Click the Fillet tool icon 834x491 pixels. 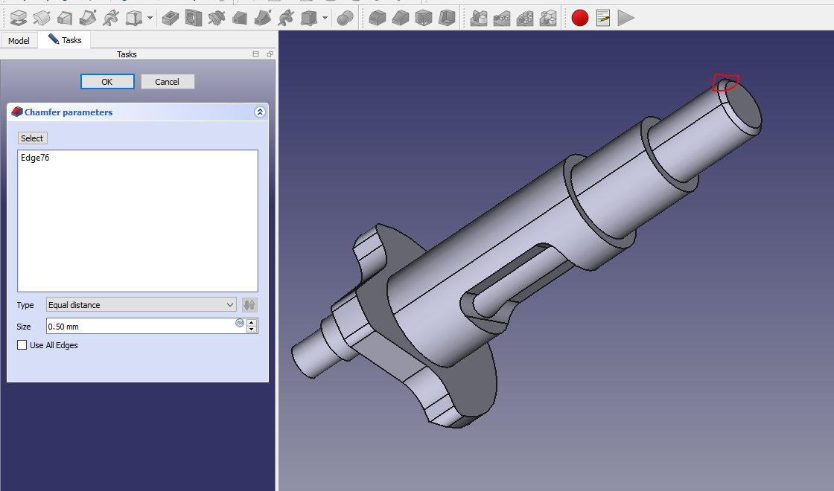click(378, 17)
